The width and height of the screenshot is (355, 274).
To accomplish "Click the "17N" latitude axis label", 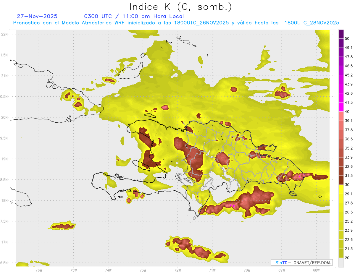I will point(4,242).
